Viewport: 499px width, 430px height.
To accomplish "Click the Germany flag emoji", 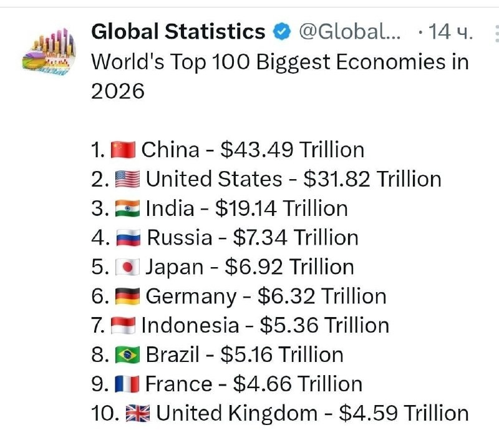I will tap(127, 296).
